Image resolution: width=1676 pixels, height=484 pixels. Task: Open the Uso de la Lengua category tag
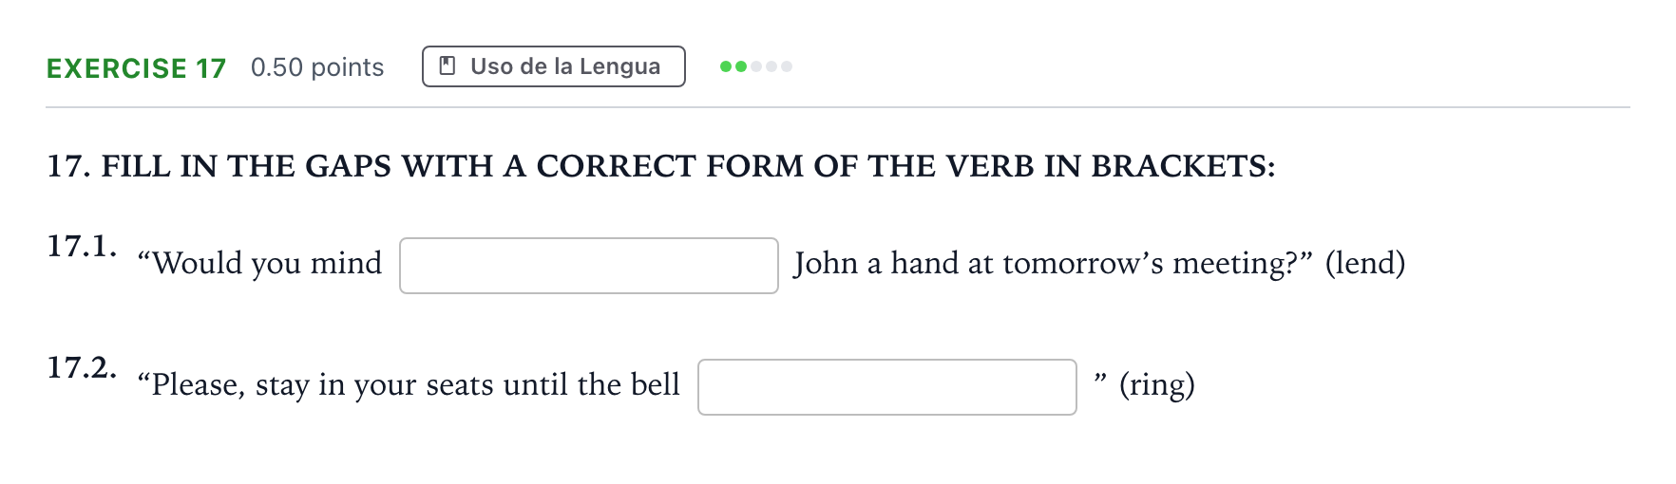[554, 66]
